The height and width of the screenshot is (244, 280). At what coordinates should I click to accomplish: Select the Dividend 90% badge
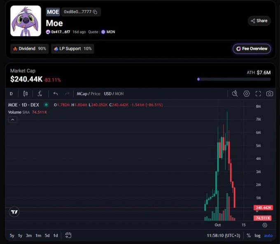point(30,49)
